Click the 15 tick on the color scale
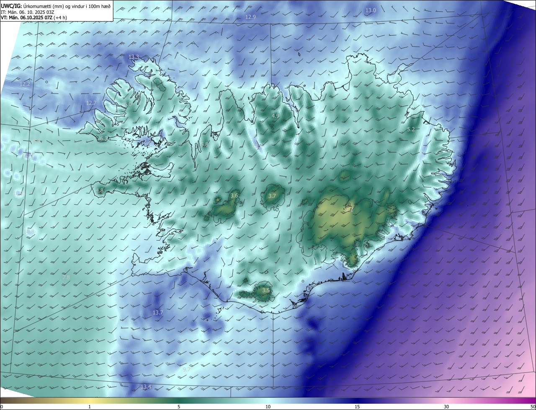This screenshot has width=536, height=410. [x=357, y=407]
